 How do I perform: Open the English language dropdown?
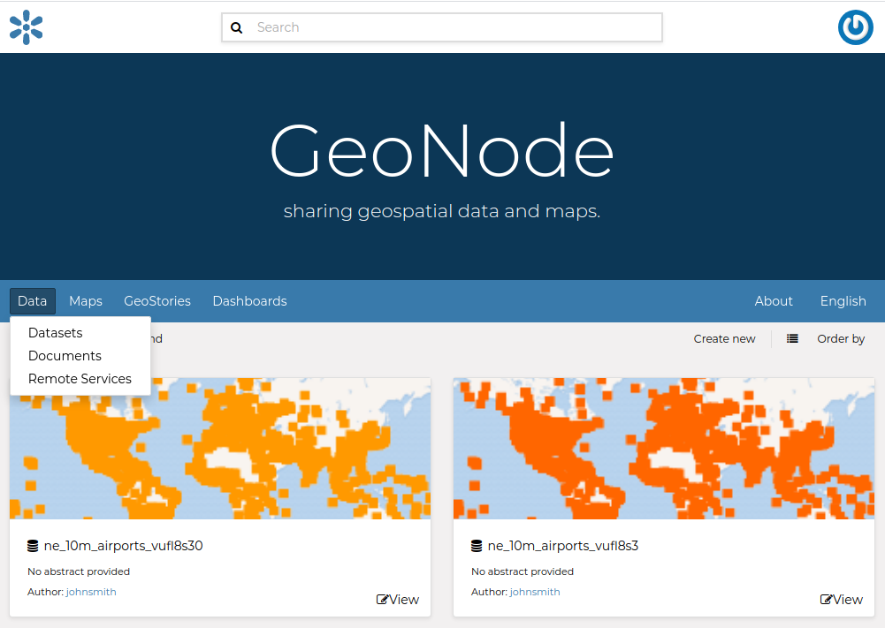(843, 301)
